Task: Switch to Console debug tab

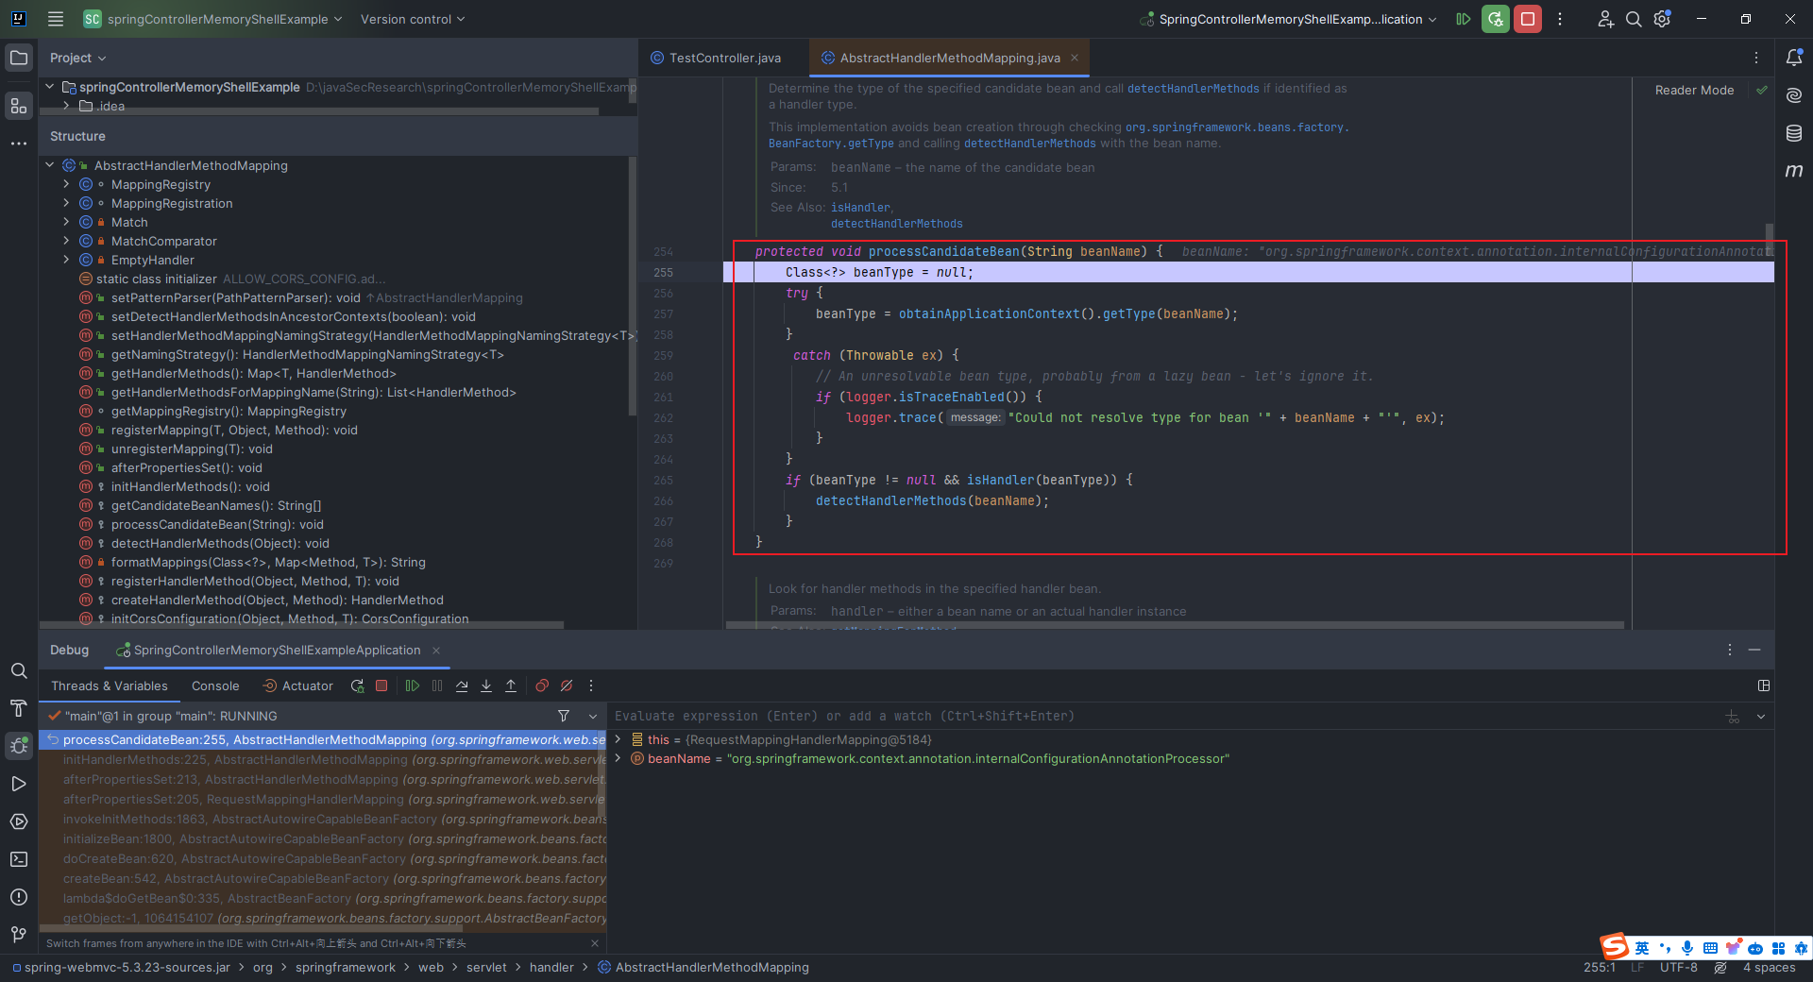Action: pos(215,686)
